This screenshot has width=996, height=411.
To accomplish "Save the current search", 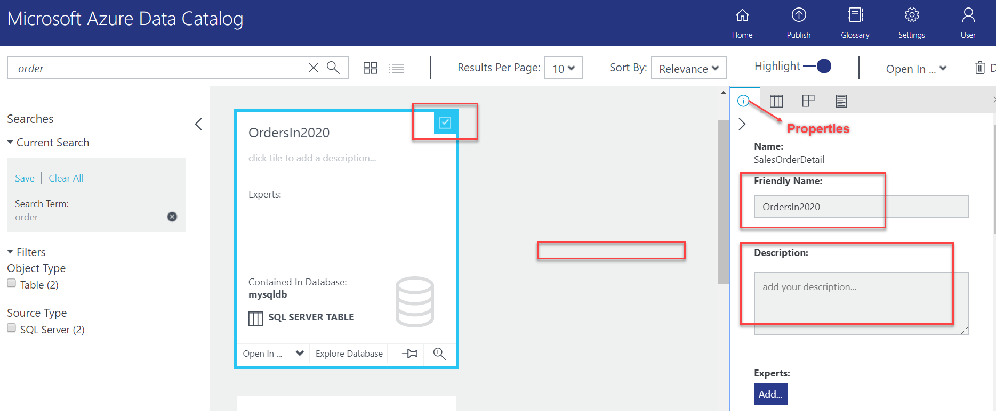I will [x=25, y=178].
